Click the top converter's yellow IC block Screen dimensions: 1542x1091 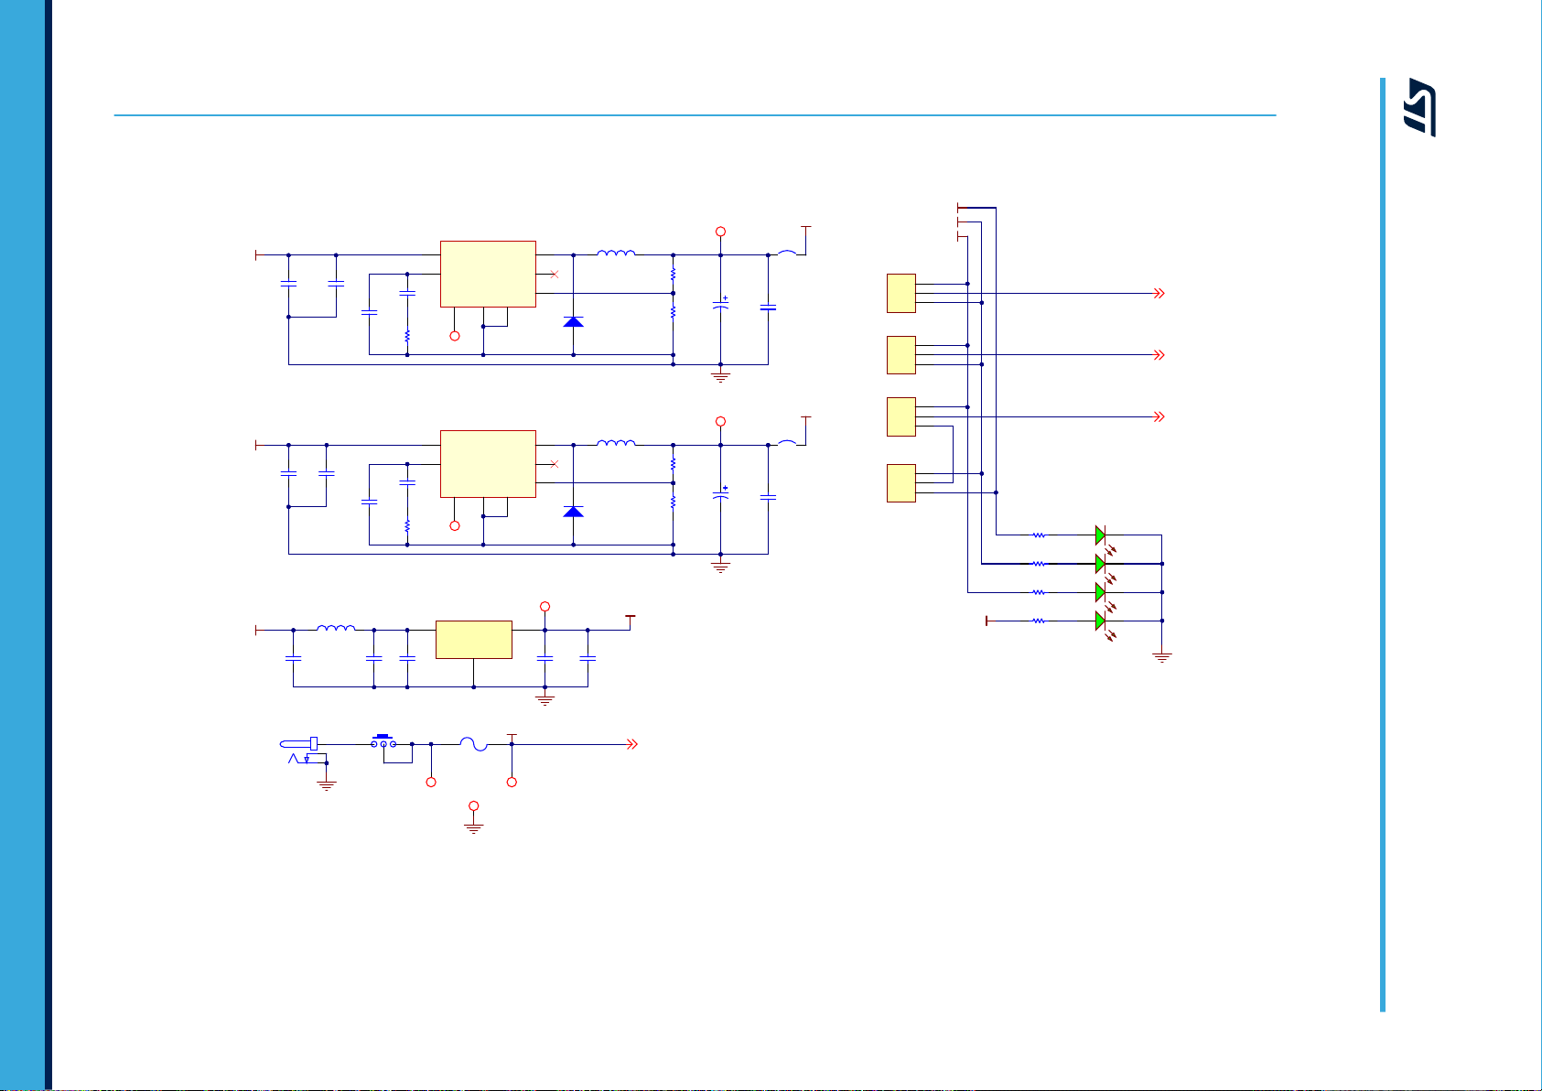click(488, 274)
